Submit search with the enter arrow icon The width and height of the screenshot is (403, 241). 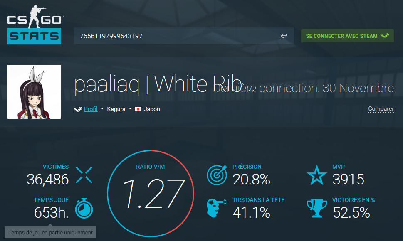point(284,36)
